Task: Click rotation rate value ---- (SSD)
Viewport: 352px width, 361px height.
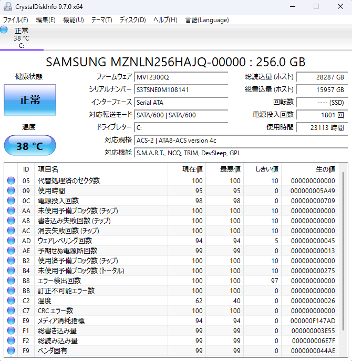Action: [x=322, y=102]
